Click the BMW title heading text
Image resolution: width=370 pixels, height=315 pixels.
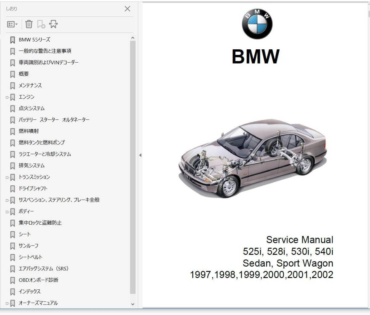click(x=256, y=56)
